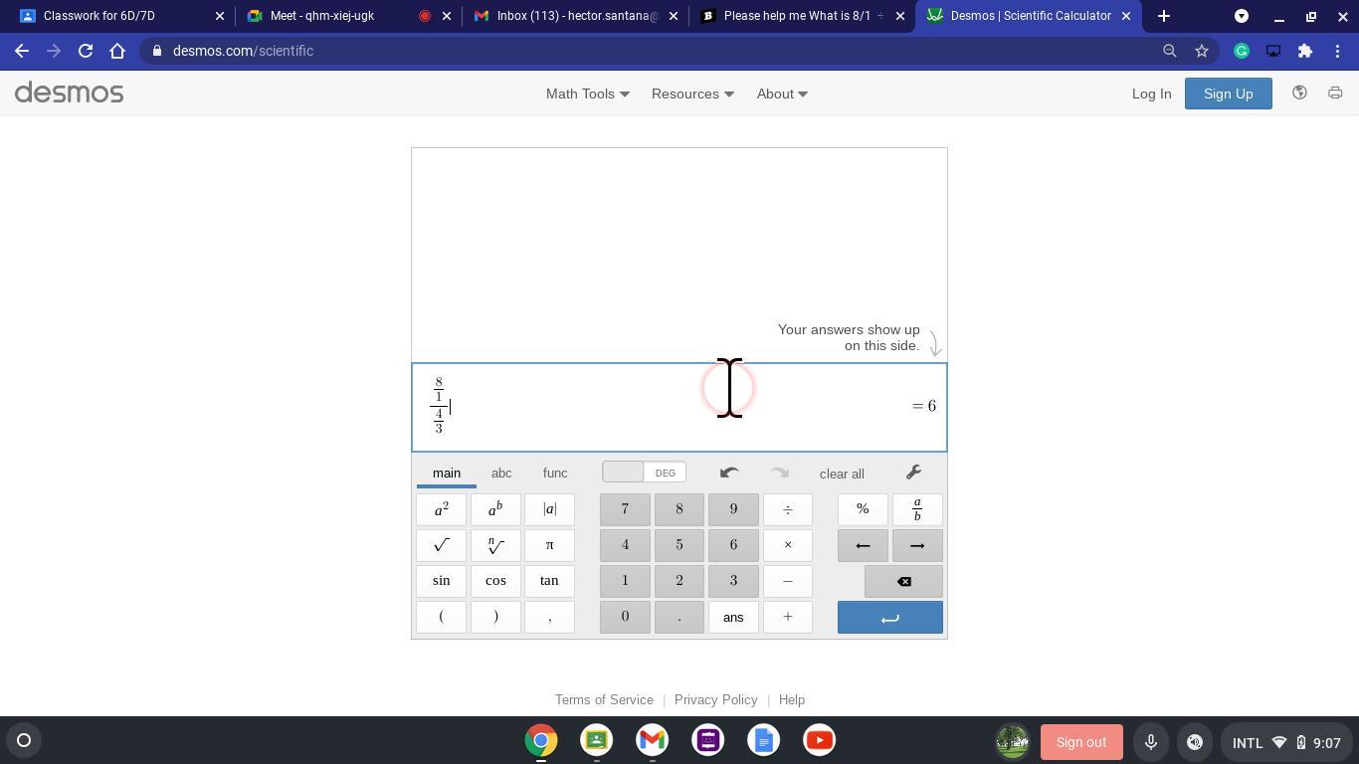
Task: Open calculator settings wrench
Action: point(913,473)
